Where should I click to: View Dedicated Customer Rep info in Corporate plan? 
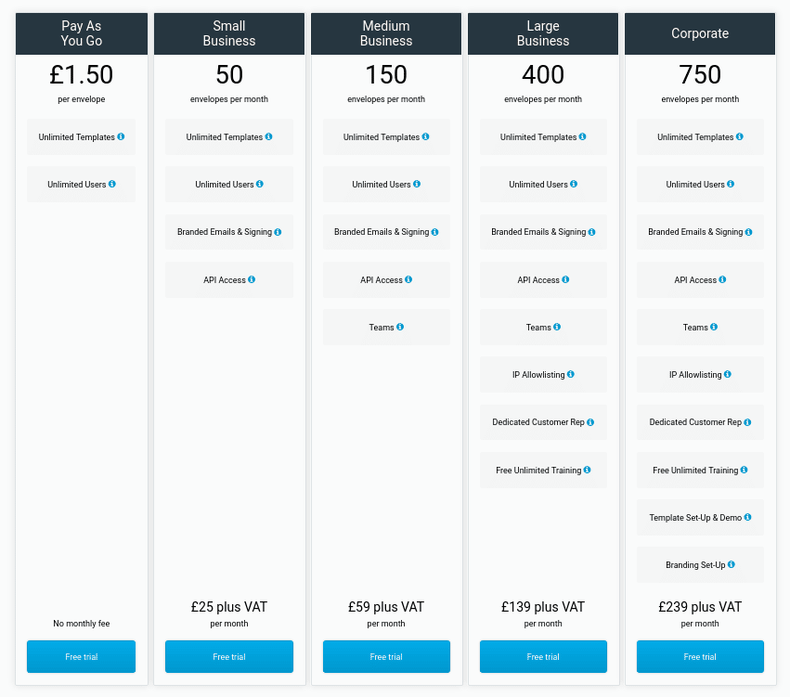coord(747,422)
